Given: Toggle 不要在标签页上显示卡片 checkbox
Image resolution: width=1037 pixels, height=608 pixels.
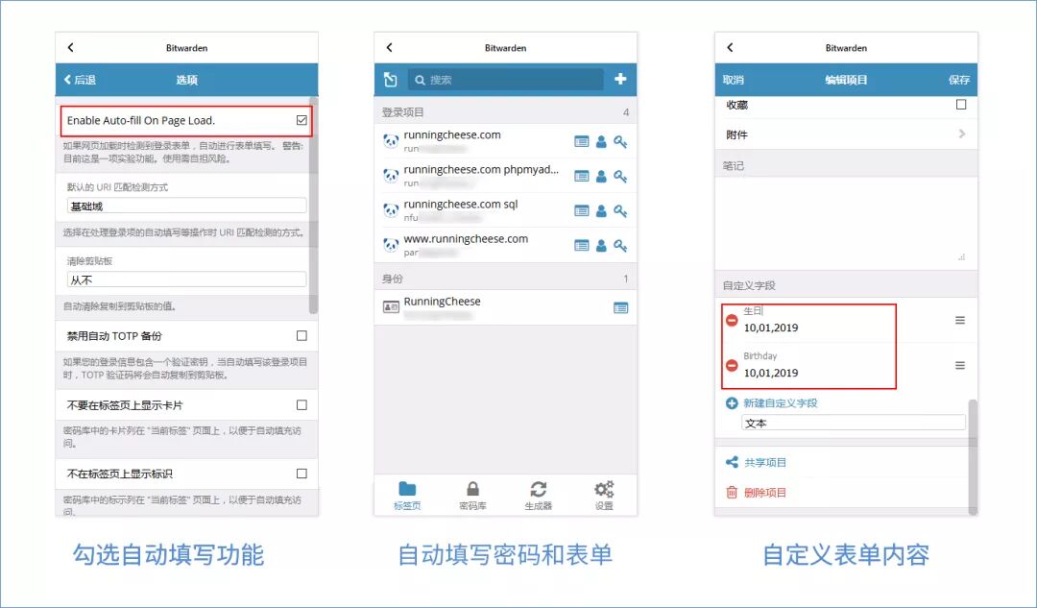Looking at the screenshot, I should (301, 405).
